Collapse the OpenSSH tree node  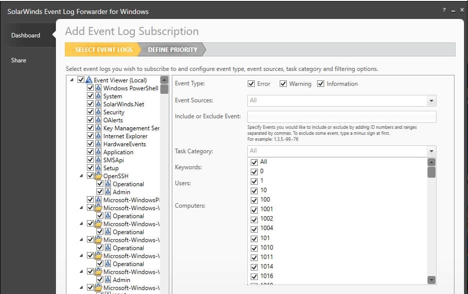click(81, 176)
